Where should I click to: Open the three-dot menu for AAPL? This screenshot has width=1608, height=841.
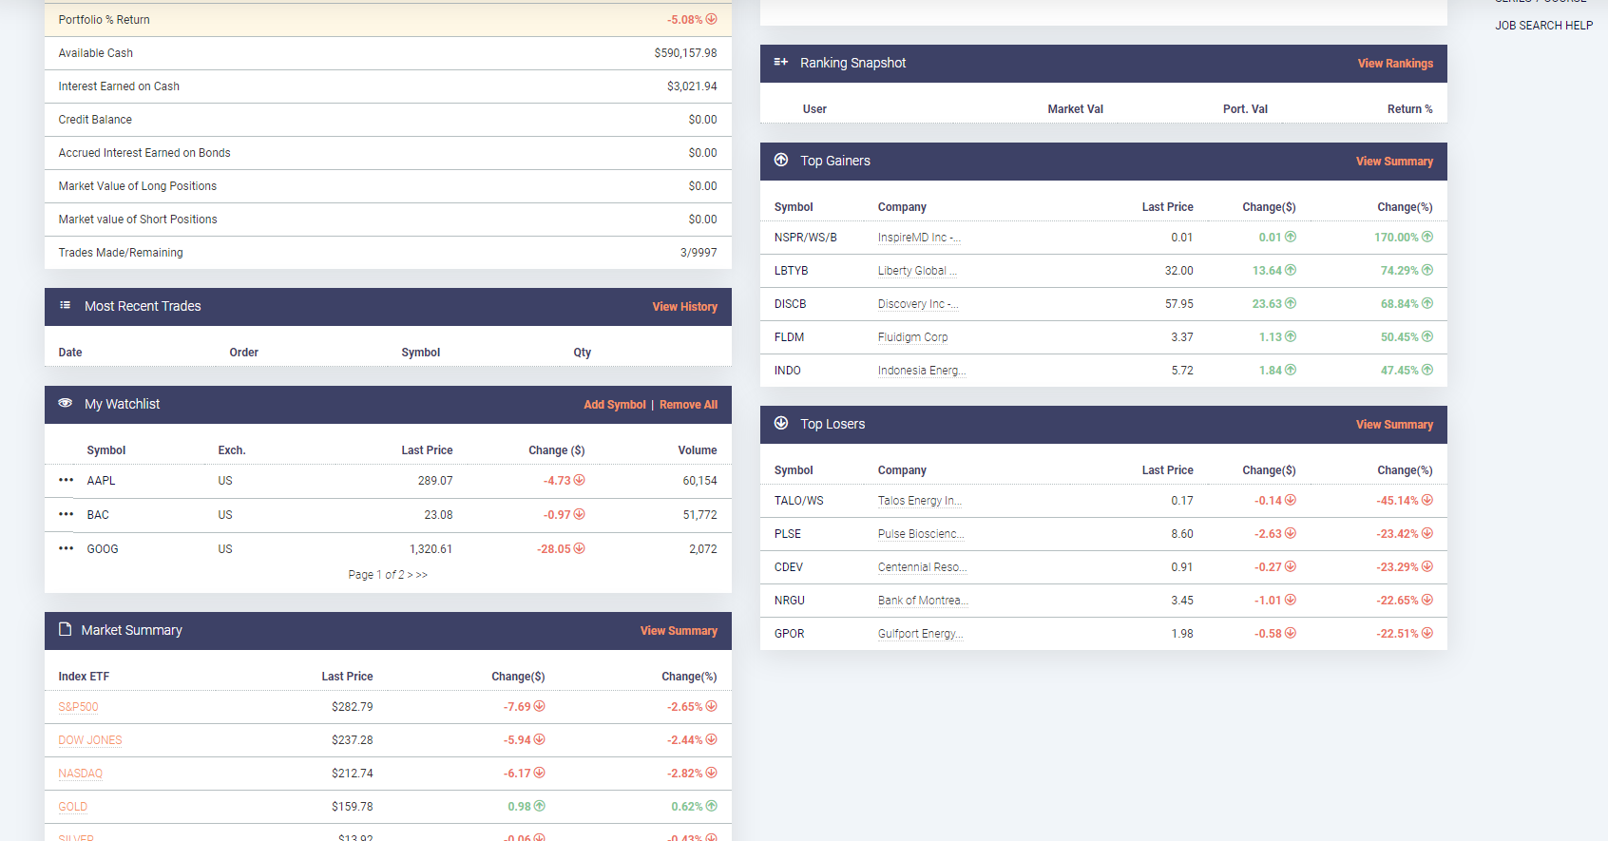[x=66, y=480]
